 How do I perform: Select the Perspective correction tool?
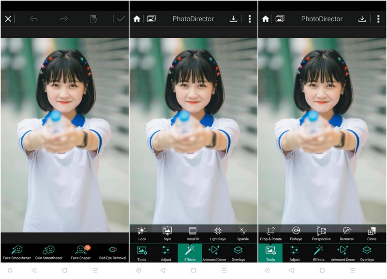tap(321, 232)
